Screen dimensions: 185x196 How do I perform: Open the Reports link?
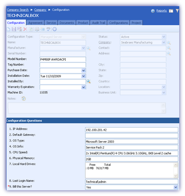162,11
